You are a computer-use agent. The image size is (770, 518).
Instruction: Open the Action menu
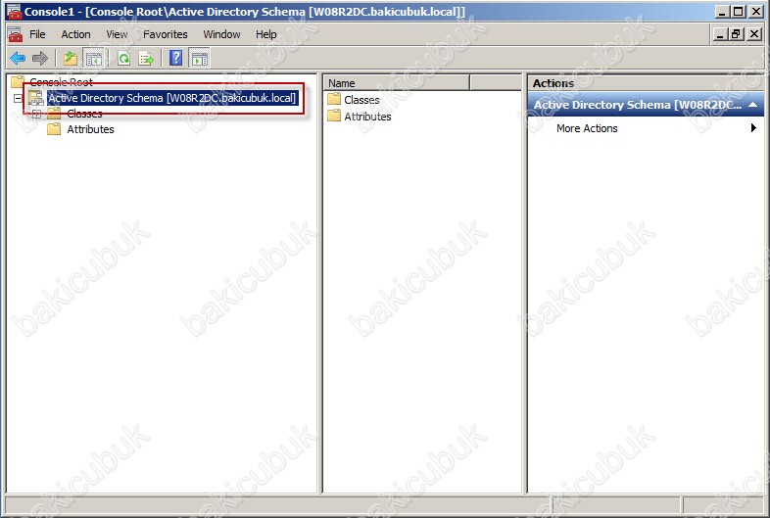pyautogui.click(x=75, y=34)
